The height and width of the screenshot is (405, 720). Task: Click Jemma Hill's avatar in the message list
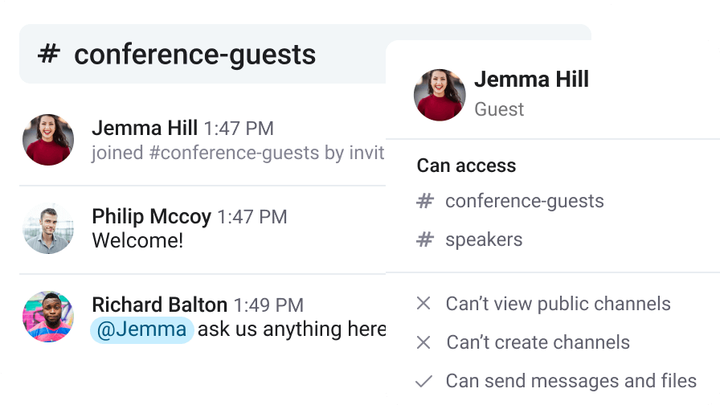pos(48,140)
